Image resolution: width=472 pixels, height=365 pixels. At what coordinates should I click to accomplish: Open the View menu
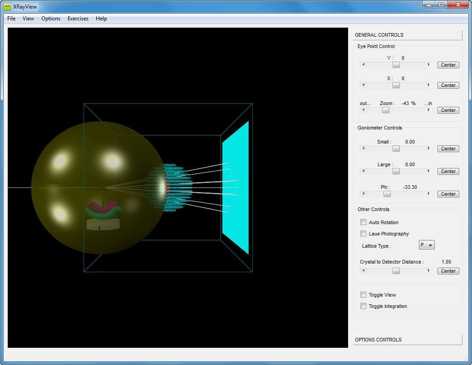[28, 19]
